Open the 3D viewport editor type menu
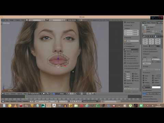The image size is (164, 123). pos(3,94)
